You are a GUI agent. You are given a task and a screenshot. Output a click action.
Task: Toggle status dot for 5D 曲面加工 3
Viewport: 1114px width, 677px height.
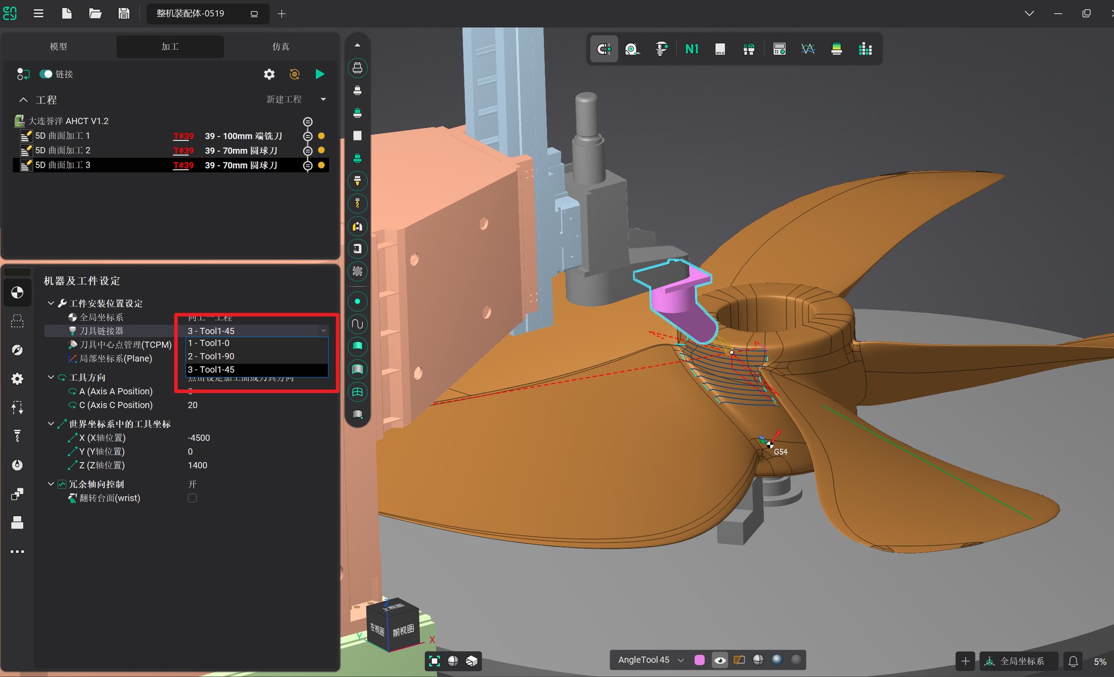321,165
